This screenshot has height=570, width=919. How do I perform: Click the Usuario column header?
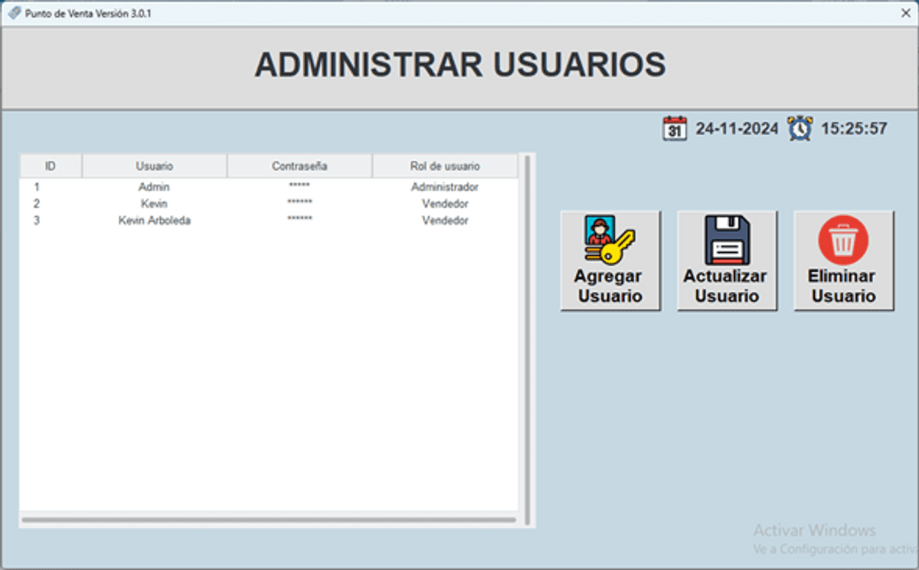coord(154,166)
